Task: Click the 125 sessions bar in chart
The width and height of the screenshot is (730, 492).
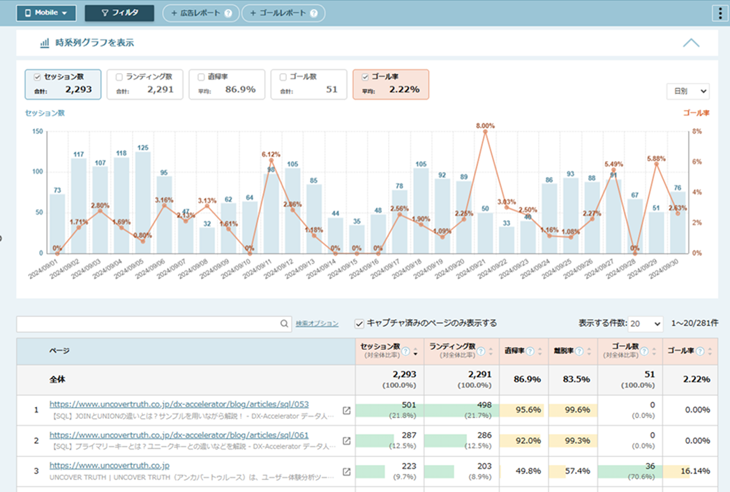Action: point(143,202)
